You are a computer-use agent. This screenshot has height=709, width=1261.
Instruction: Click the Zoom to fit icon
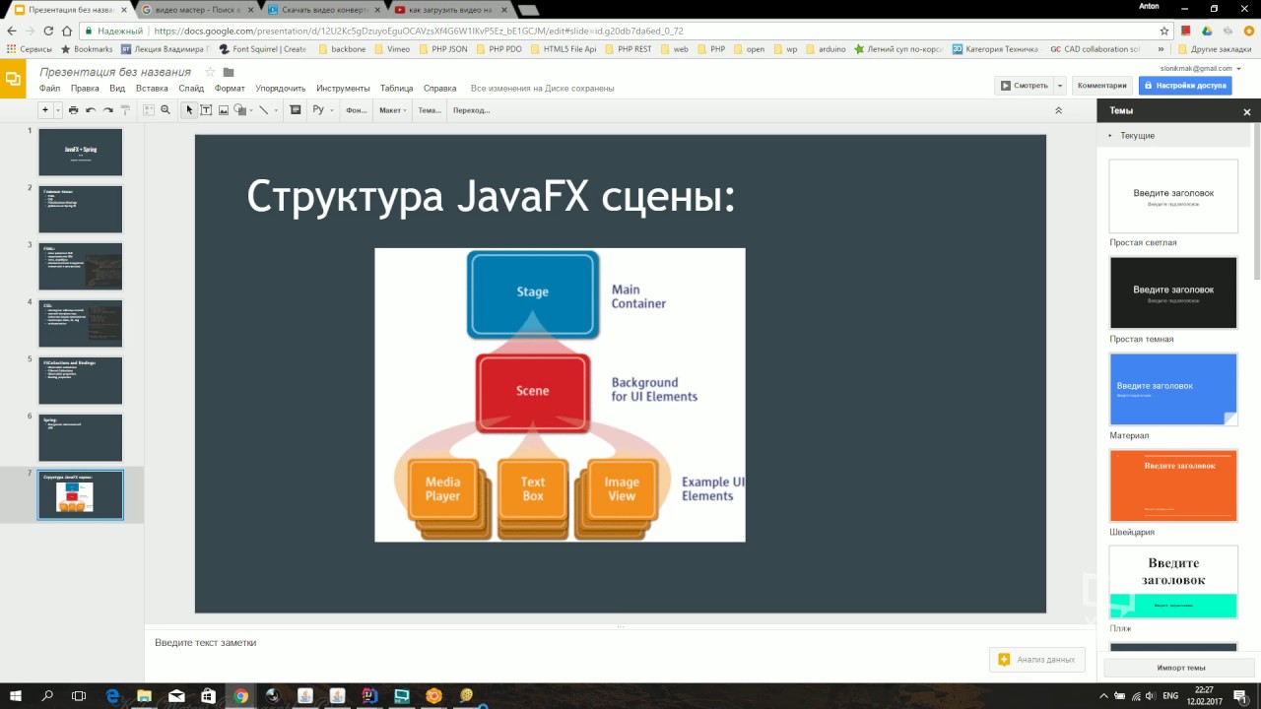(x=149, y=110)
